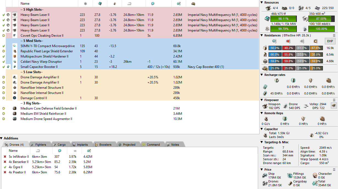
Task: Enable the 5x Infiltrator II drones
Action: (5, 157)
